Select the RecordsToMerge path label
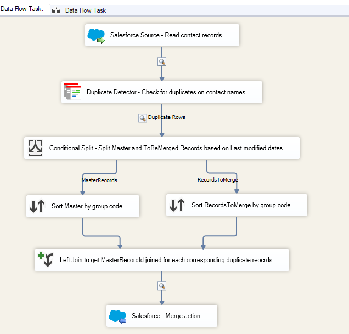Image resolution: width=349 pixels, height=334 pixels. pos(218,179)
